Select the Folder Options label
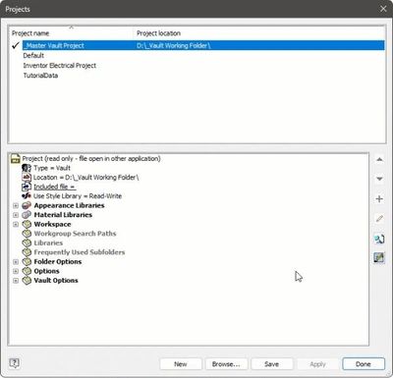This screenshot has height=378, width=393. pos(58,262)
